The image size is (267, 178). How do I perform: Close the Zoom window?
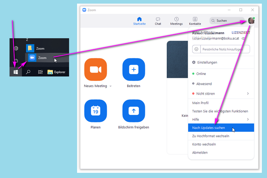pos(252,10)
